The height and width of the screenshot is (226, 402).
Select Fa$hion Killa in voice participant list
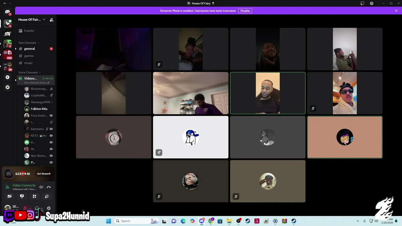pos(39,109)
